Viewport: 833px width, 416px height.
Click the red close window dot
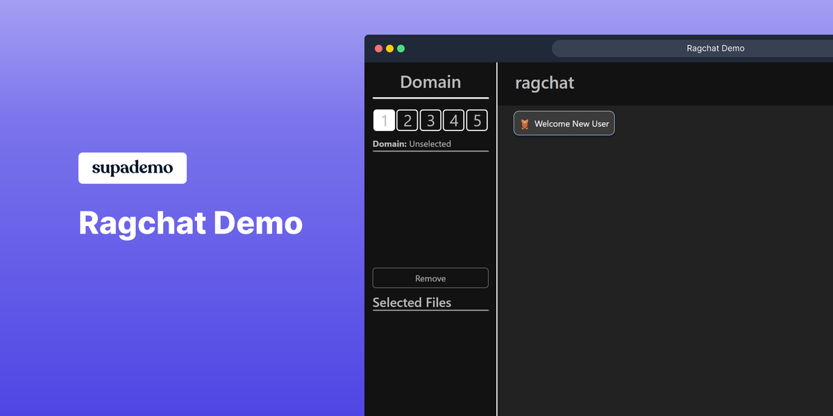tap(378, 49)
